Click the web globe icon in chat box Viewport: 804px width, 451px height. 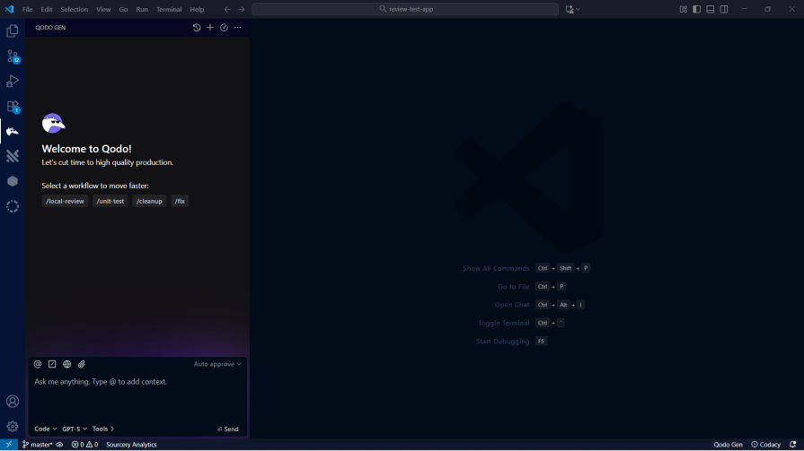tap(66, 364)
